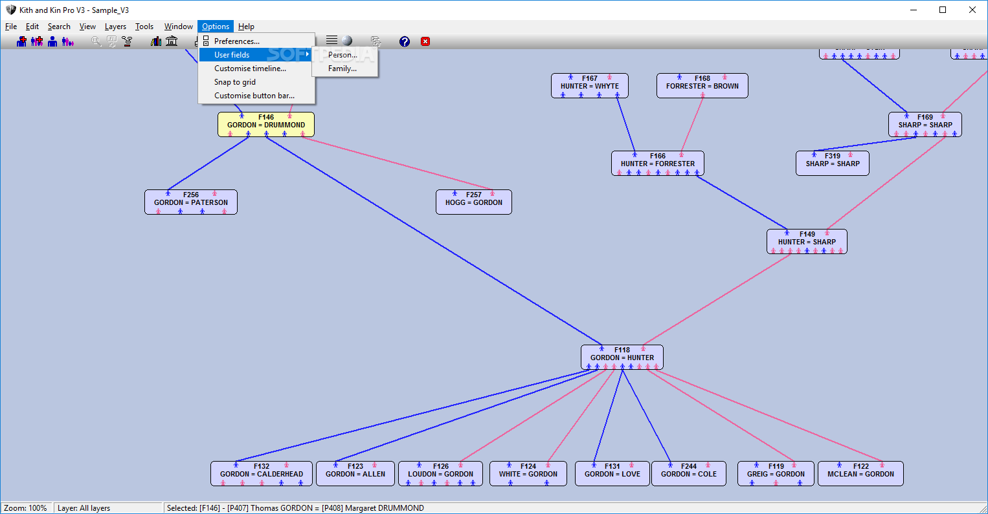The image size is (988, 514).
Task: Open the Edit menu
Action: pyautogui.click(x=32, y=27)
